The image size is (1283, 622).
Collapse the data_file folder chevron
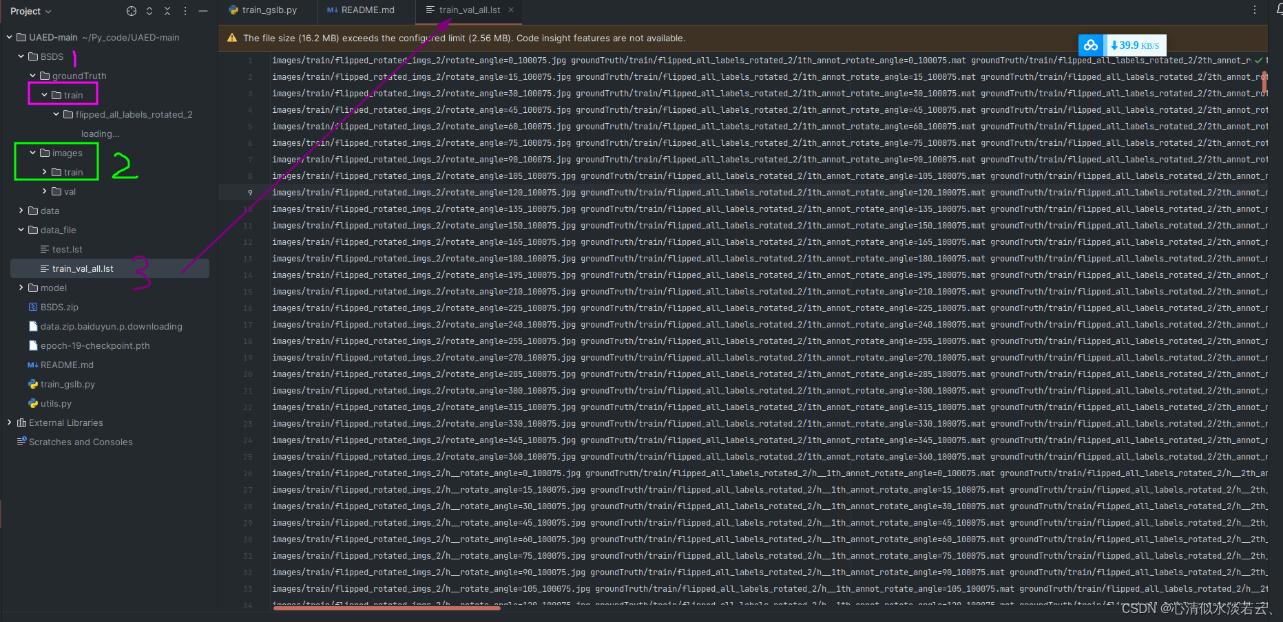click(21, 230)
